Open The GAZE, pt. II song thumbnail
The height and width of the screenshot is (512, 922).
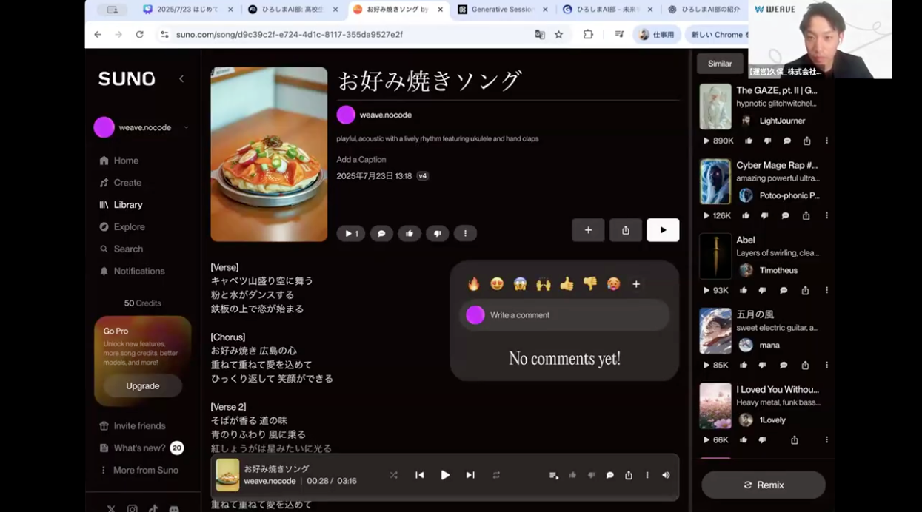coord(715,107)
